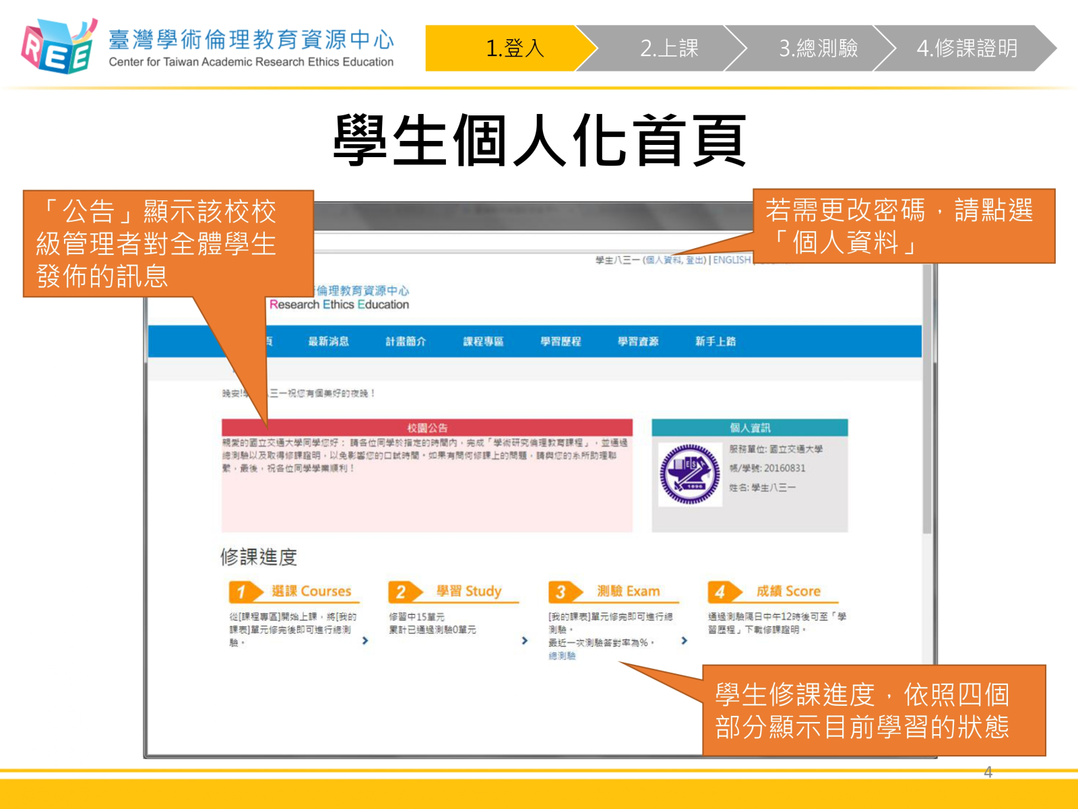Expand the chevron arrow after the Exam description
This screenshot has width=1078, height=809.
tap(685, 640)
